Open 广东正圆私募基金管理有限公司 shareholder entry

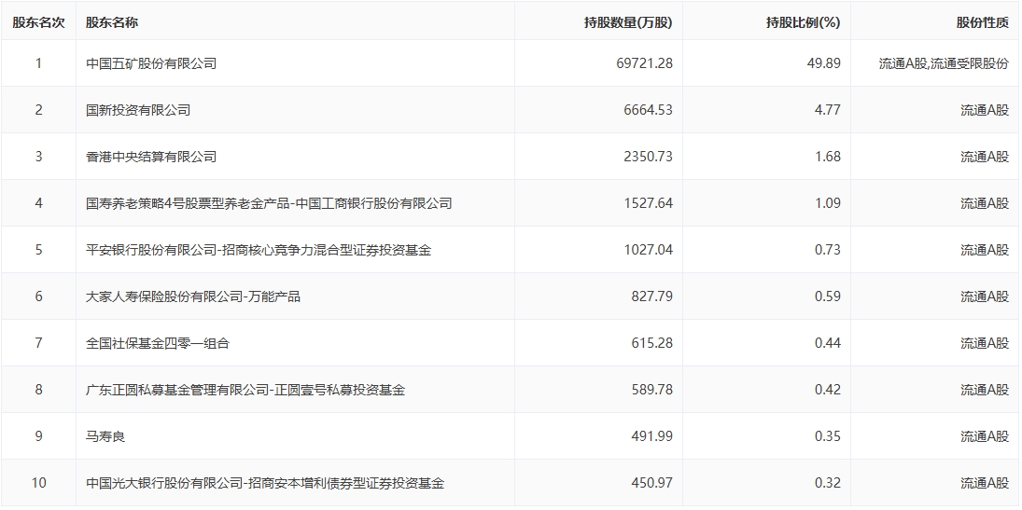tap(245, 390)
